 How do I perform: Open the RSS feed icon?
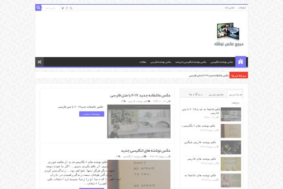[x=71, y=8]
